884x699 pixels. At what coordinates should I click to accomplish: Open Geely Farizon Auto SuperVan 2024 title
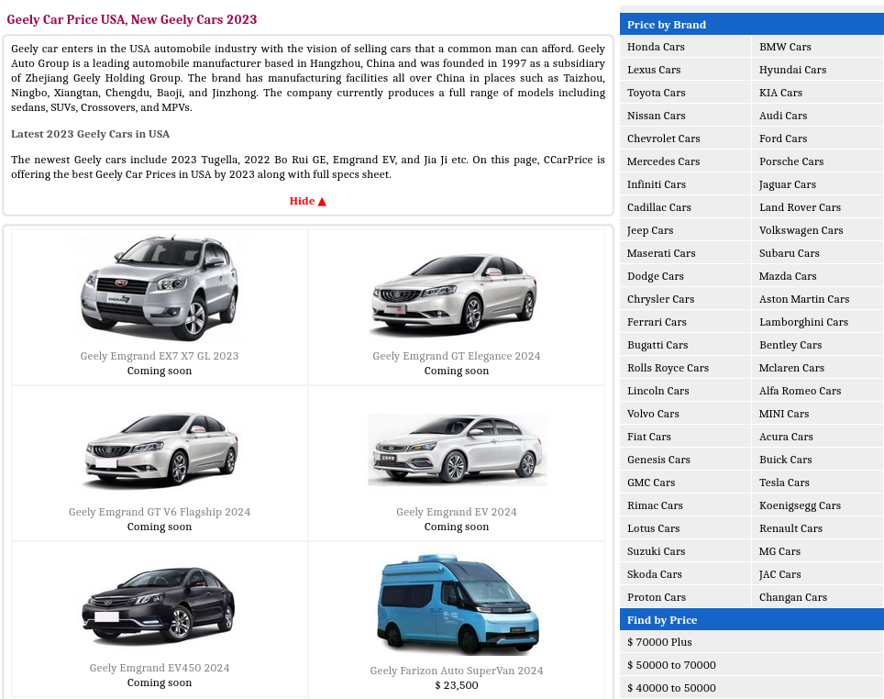[x=456, y=671]
